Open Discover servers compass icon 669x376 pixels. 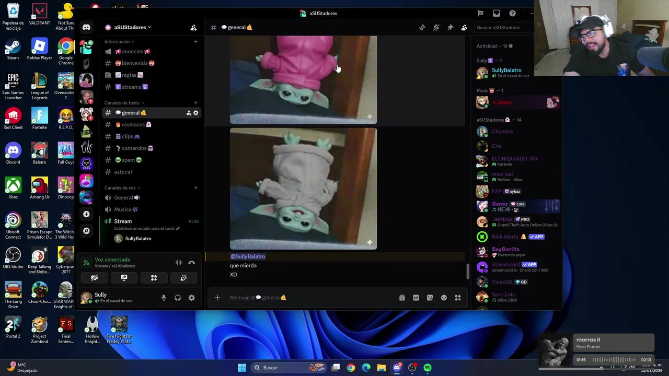86,231
